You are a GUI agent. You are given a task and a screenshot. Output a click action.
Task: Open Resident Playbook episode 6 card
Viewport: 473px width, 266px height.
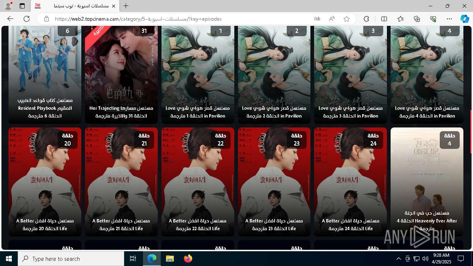(x=45, y=75)
